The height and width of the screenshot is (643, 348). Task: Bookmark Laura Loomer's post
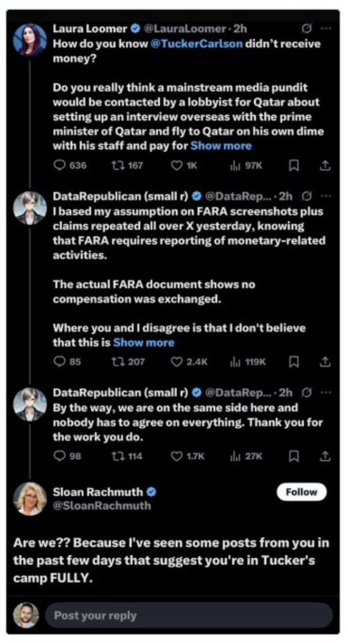coord(293,165)
